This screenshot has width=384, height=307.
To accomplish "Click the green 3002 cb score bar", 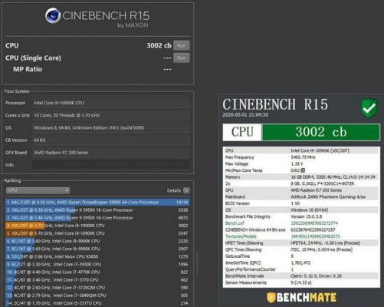I will (x=321, y=132).
